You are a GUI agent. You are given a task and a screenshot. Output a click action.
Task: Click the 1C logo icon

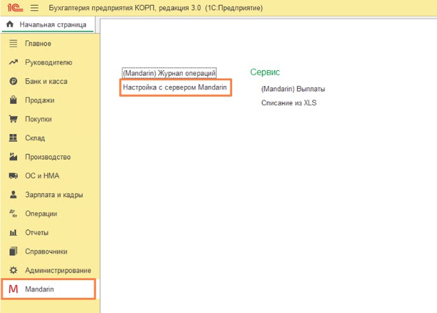15,7
